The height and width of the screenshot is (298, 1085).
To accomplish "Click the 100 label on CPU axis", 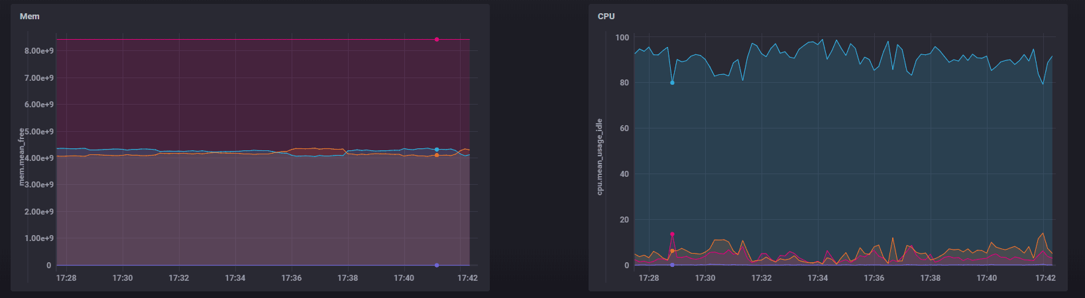I will click(x=622, y=38).
